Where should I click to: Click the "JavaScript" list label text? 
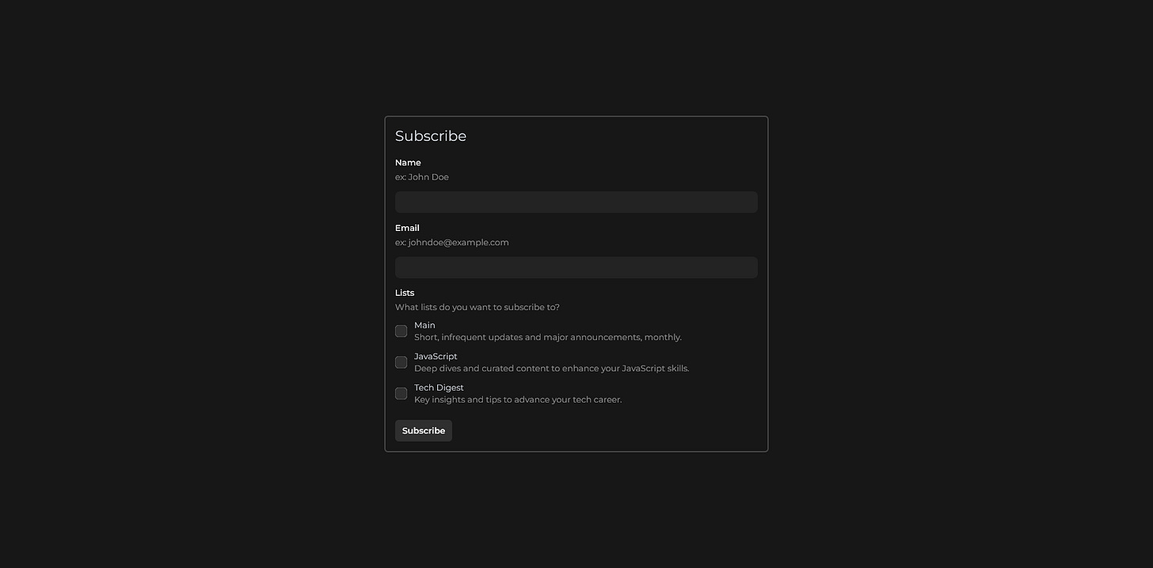coord(436,357)
